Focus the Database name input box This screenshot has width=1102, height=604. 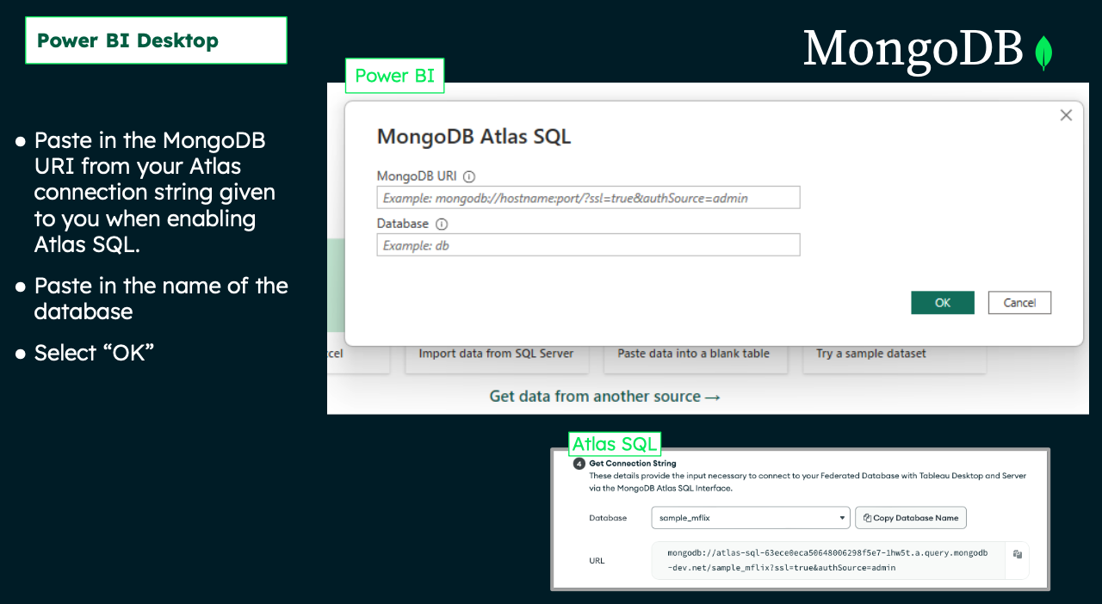click(588, 245)
